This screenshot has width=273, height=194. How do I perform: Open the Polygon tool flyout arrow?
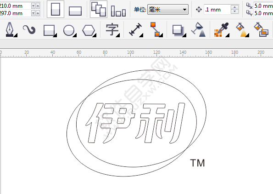click(x=95, y=35)
